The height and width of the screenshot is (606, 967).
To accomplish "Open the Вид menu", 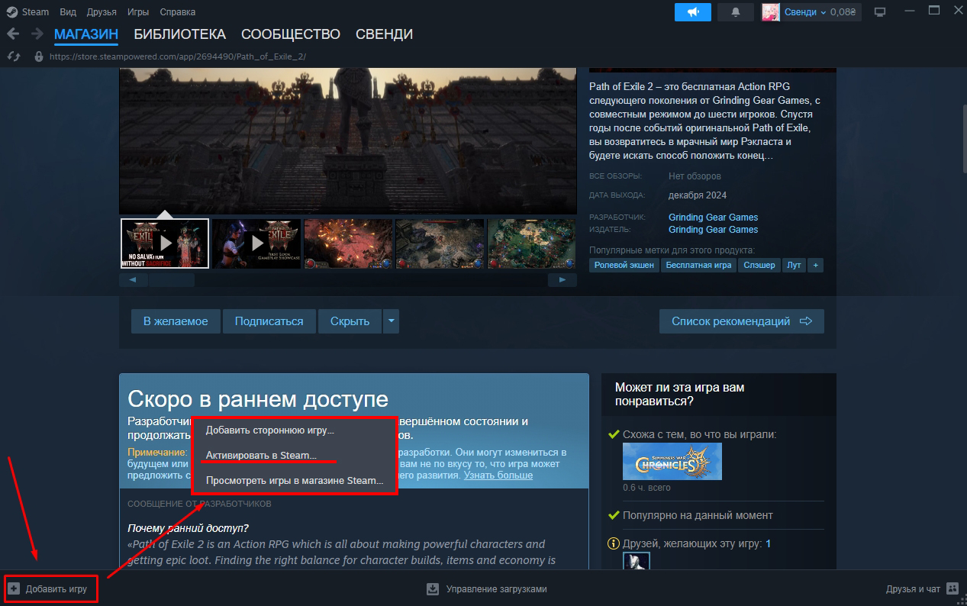I will point(68,11).
